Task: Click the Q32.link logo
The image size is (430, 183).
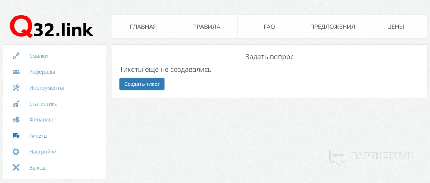Action: (51, 27)
